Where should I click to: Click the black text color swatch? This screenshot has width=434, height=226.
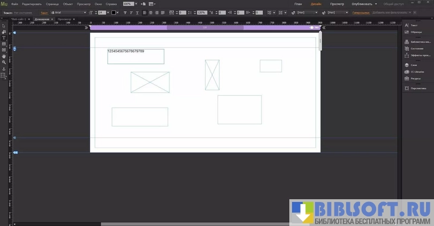coord(114,12)
